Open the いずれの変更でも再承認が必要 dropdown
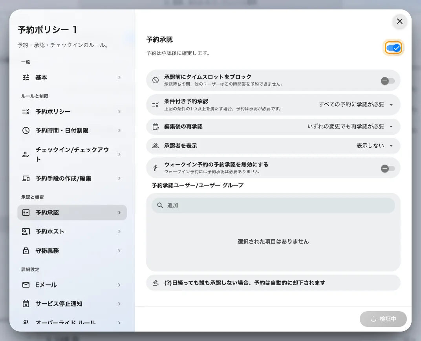Image resolution: width=421 pixels, height=341 pixels. [350, 126]
